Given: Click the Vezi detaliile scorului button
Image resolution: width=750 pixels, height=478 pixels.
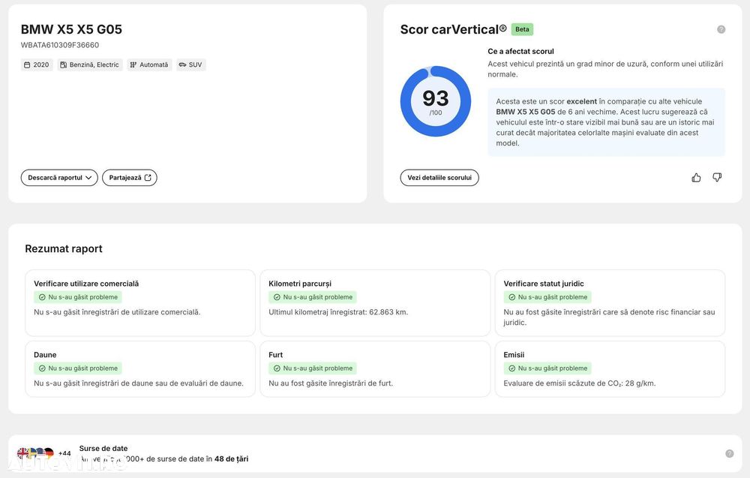Looking at the screenshot, I should 439,178.
